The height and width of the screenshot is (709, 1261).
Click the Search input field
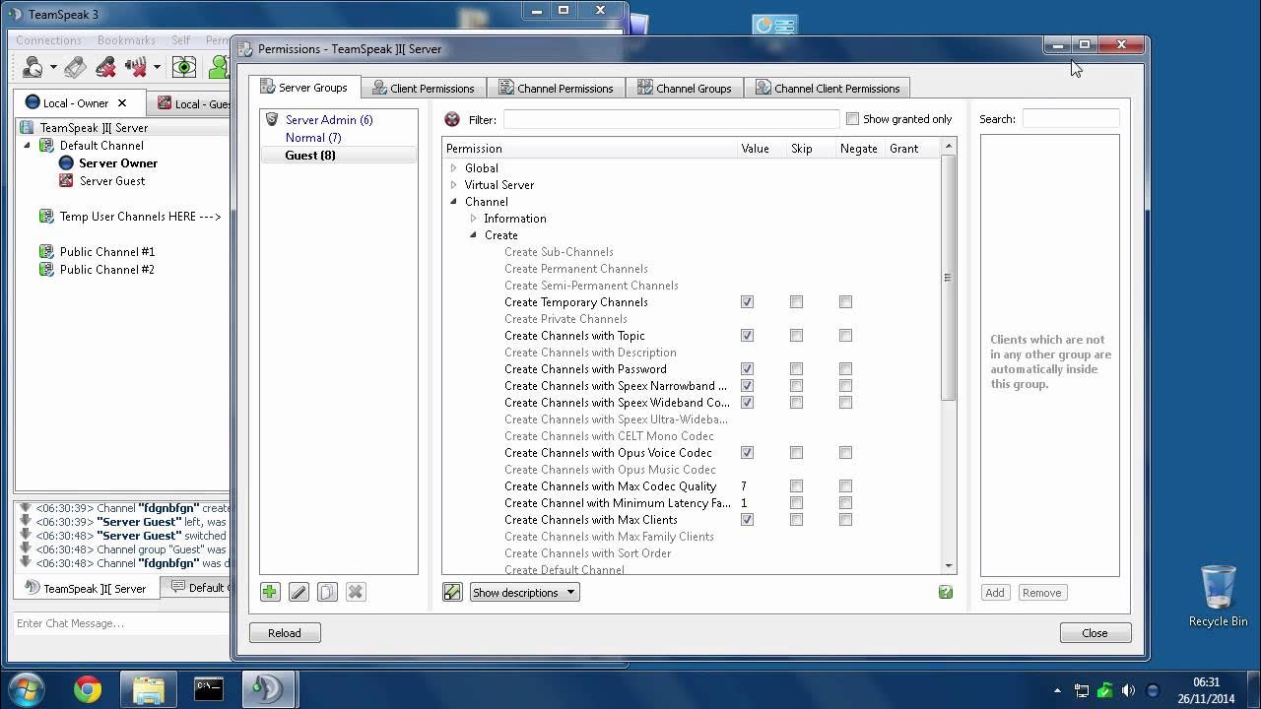(x=1071, y=119)
